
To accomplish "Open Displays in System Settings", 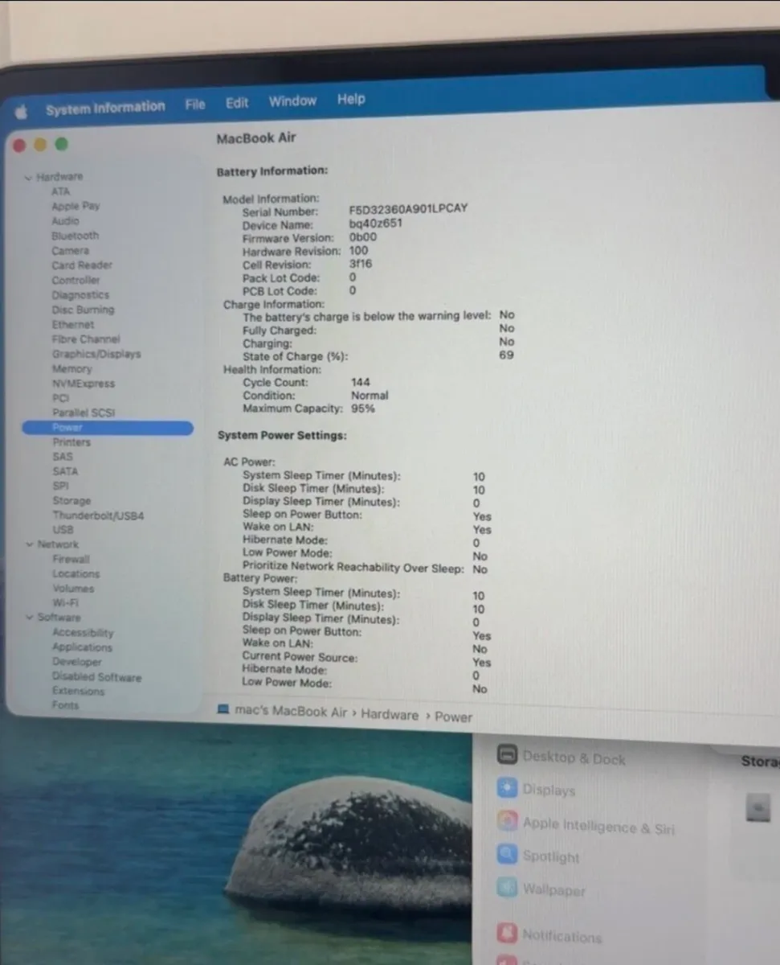I will [549, 790].
